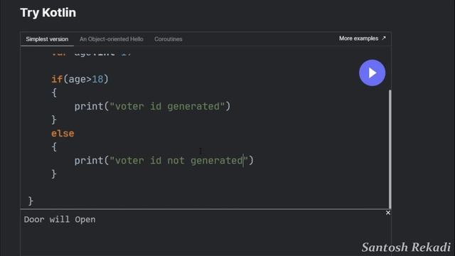Screen dimensions: 455x256
Task: Switch to Simplest version tab
Action: pyautogui.click(x=47, y=39)
